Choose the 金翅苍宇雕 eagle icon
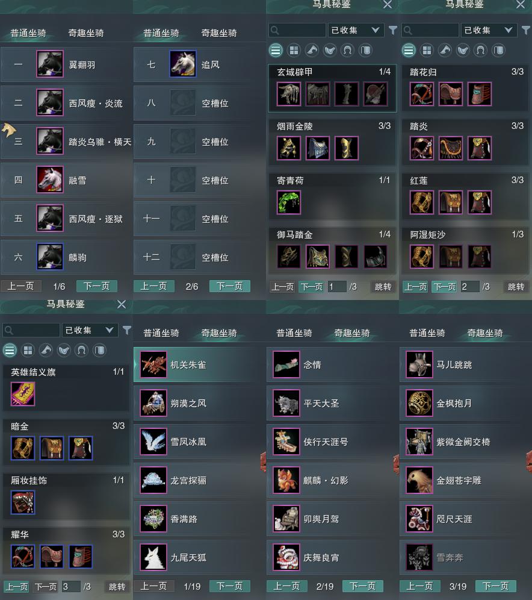This screenshot has height=600, width=532. 419,480
